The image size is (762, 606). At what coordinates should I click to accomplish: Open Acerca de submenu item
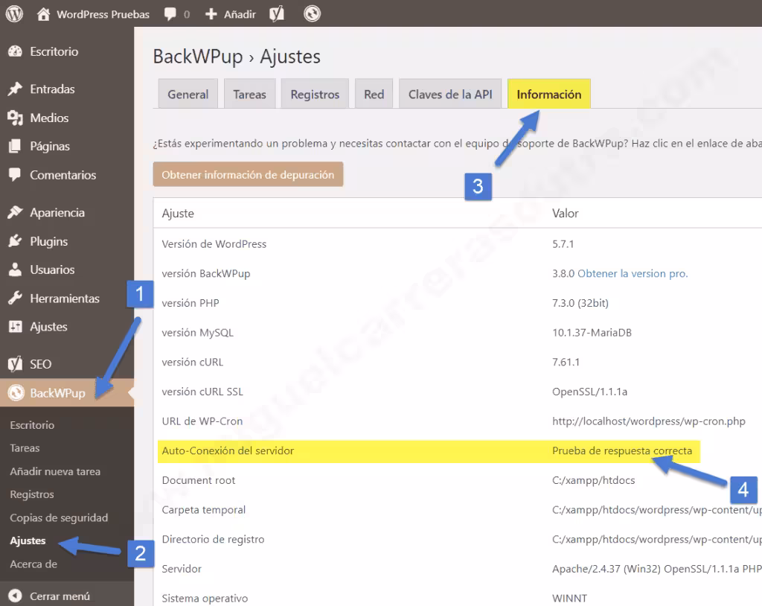click(x=33, y=564)
